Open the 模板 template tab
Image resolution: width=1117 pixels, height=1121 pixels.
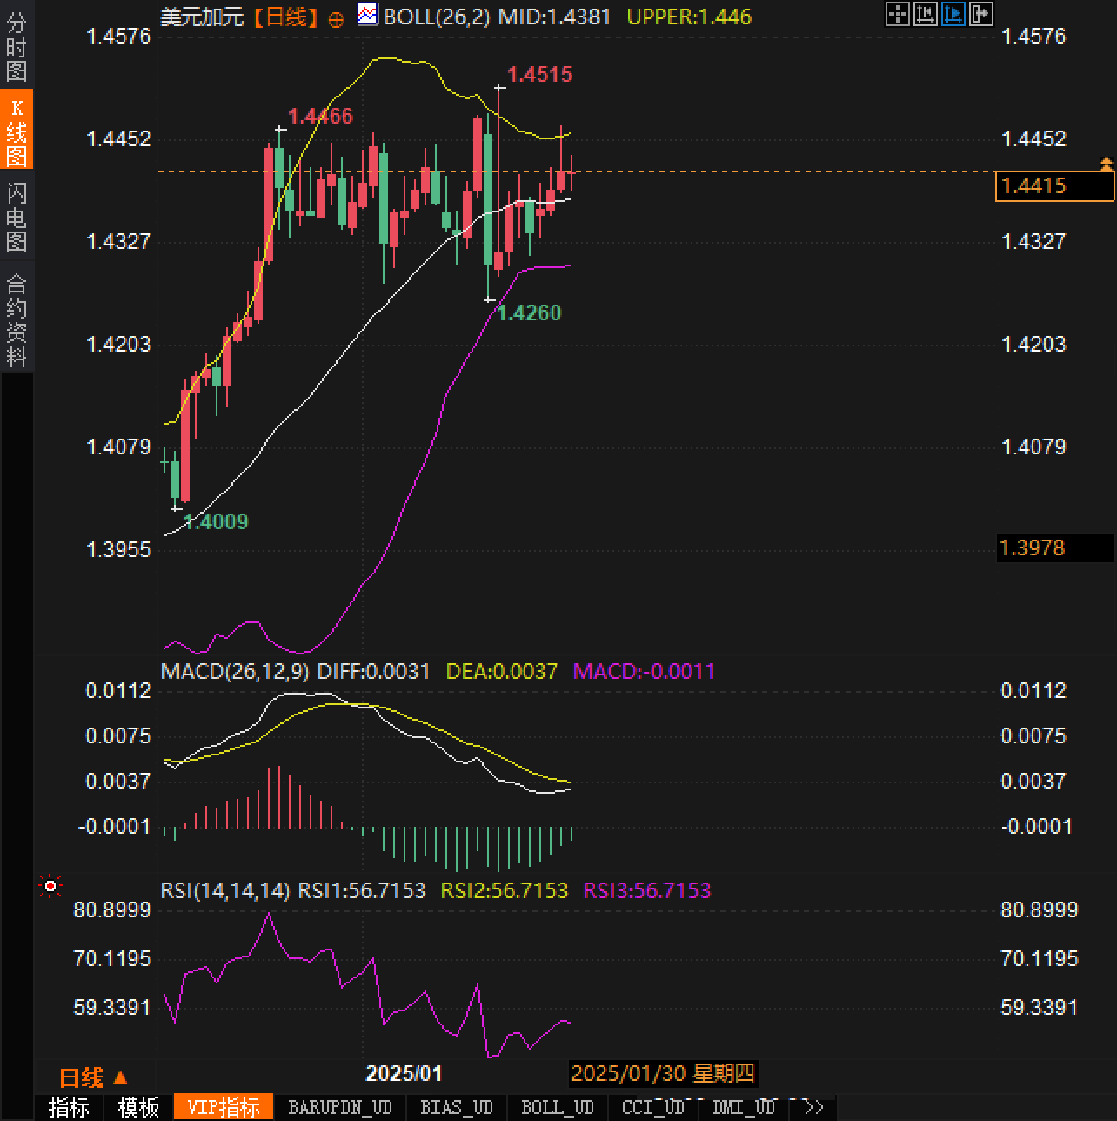138,1107
